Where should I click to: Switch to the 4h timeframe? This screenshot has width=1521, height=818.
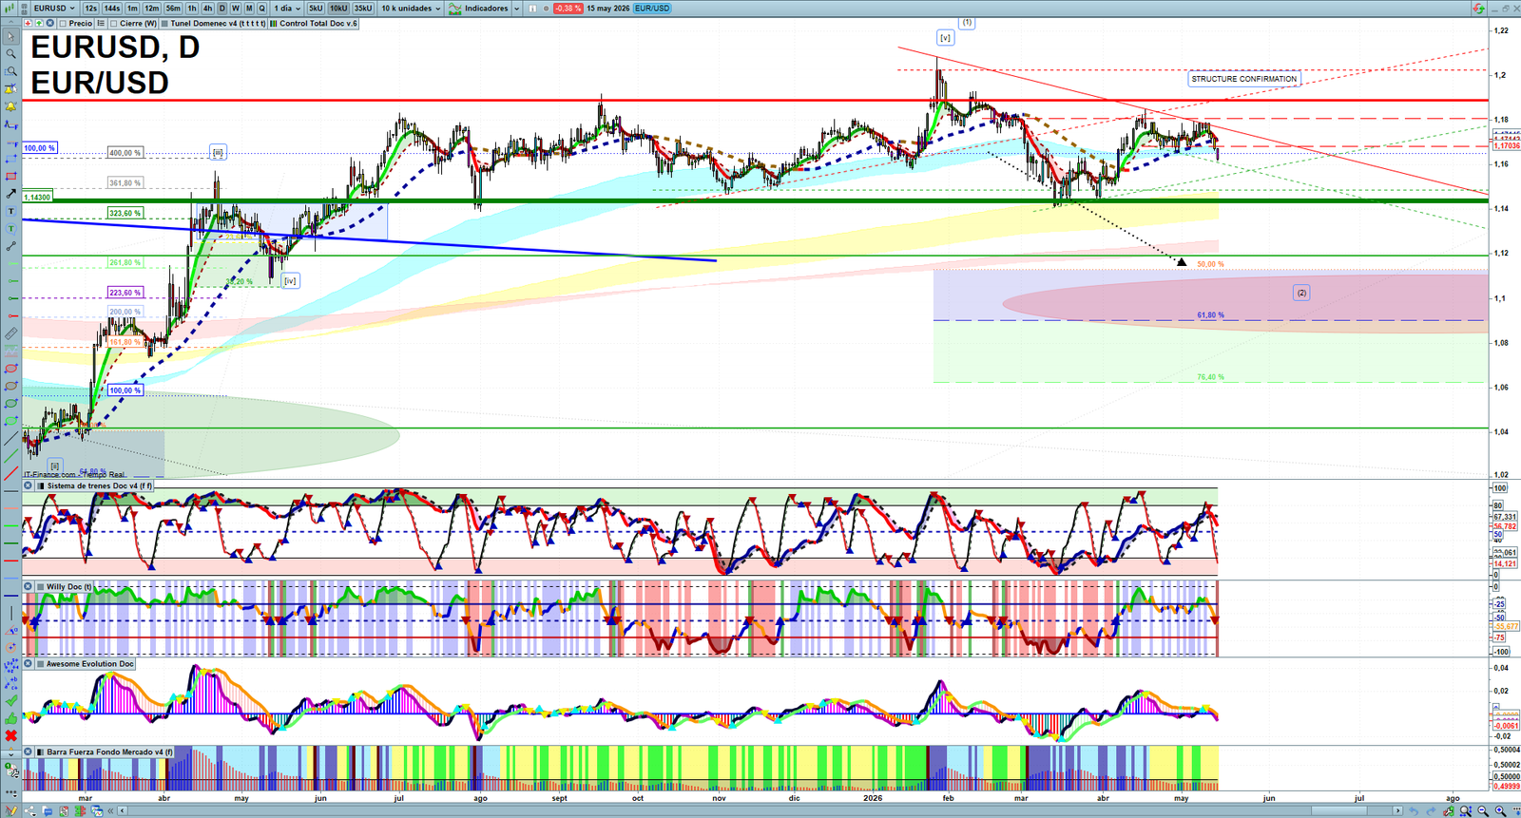[x=207, y=8]
